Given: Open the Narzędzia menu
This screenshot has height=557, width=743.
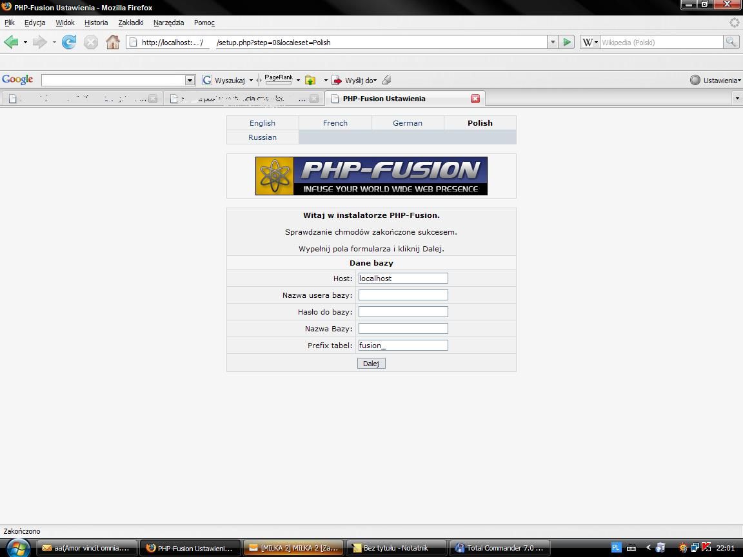Looking at the screenshot, I should point(169,23).
